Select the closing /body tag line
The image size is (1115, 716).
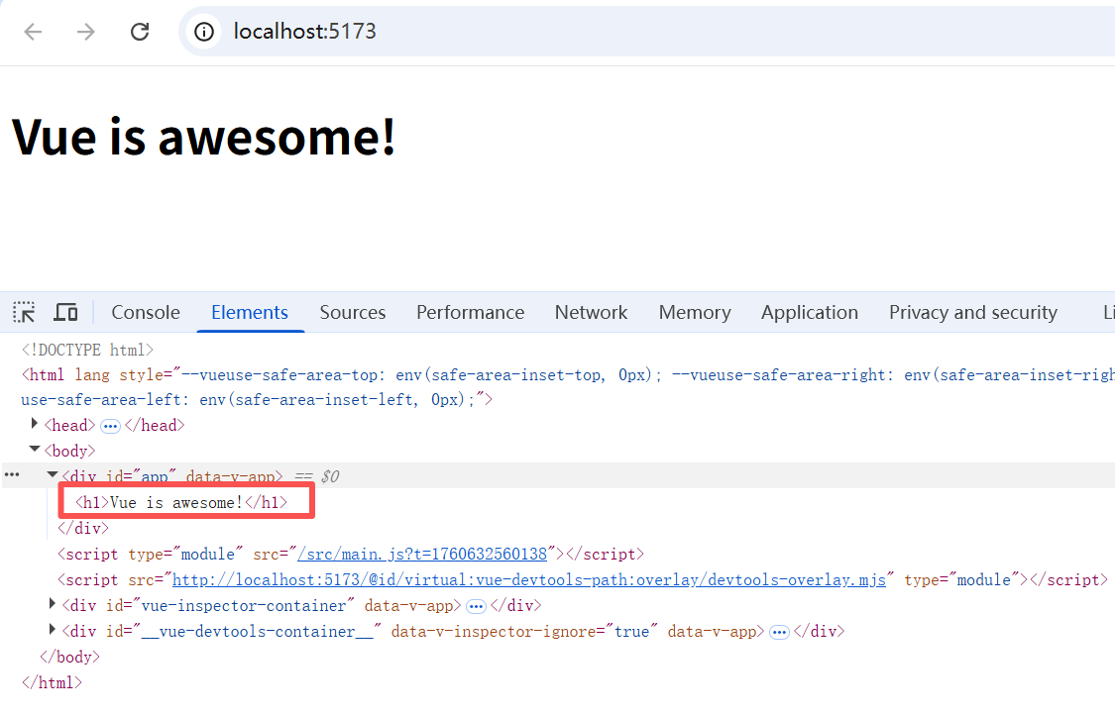[x=69, y=657]
